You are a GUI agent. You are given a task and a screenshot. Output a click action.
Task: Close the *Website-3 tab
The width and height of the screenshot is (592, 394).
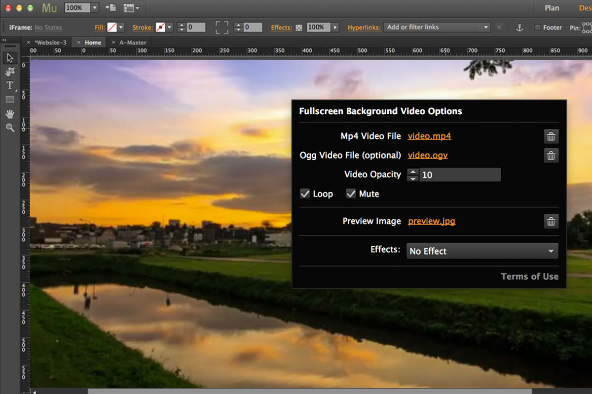pyautogui.click(x=29, y=42)
